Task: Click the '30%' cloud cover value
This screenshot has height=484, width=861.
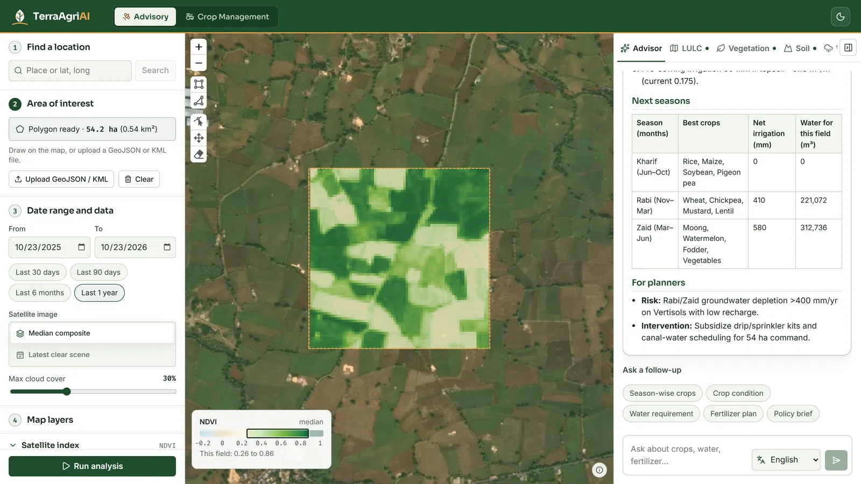Action: coord(170,379)
